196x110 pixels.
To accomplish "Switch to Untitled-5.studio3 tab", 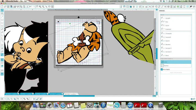I will pos(41,94).
